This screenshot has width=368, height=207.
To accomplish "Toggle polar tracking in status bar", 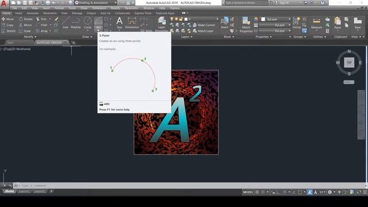I will click(284, 192).
